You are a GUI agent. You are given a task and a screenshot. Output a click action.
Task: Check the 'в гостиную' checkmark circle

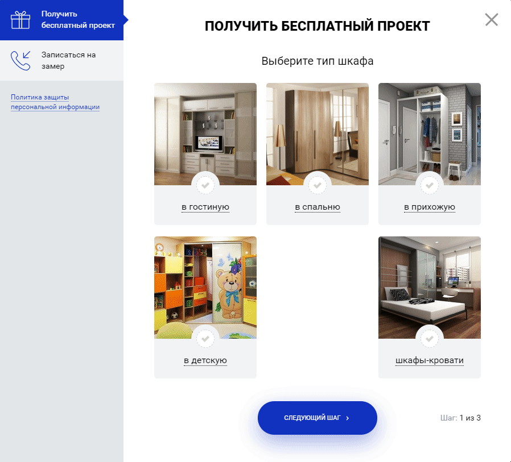205,185
